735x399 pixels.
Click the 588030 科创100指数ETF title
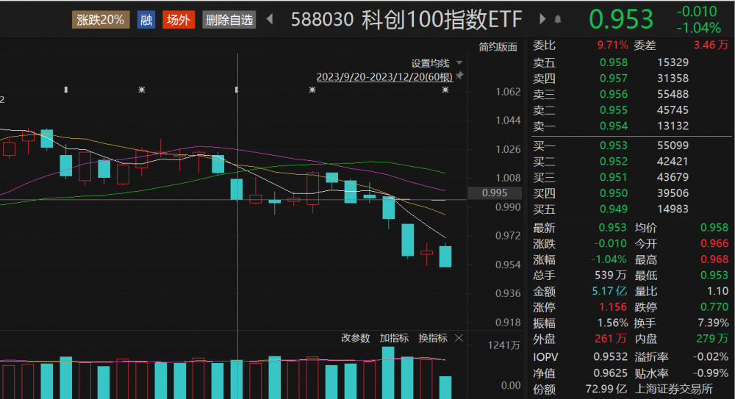coord(406,20)
